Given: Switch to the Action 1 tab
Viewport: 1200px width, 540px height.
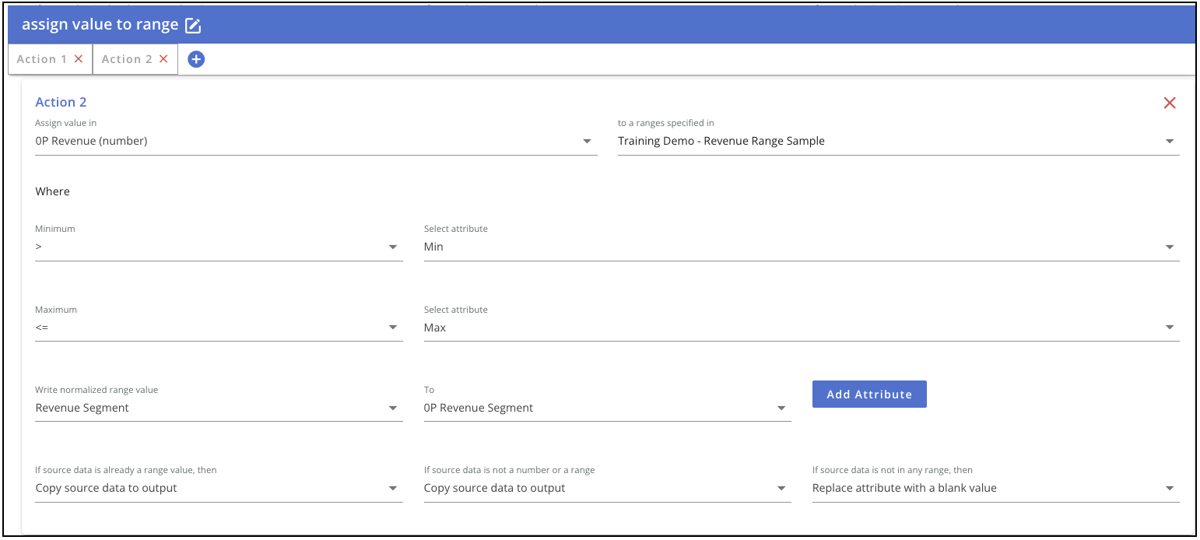Looking at the screenshot, I should click(x=42, y=59).
